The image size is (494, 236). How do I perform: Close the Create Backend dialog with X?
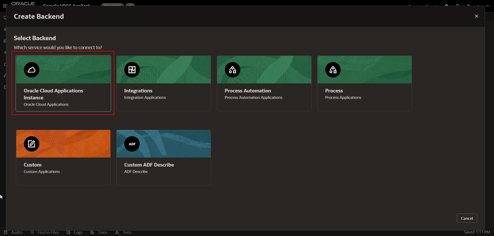477,16
